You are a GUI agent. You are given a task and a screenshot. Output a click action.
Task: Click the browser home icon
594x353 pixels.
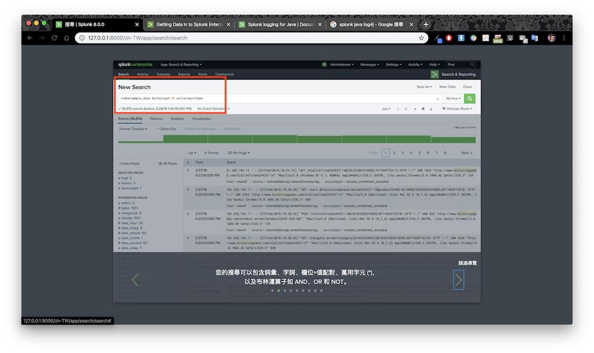coord(66,38)
